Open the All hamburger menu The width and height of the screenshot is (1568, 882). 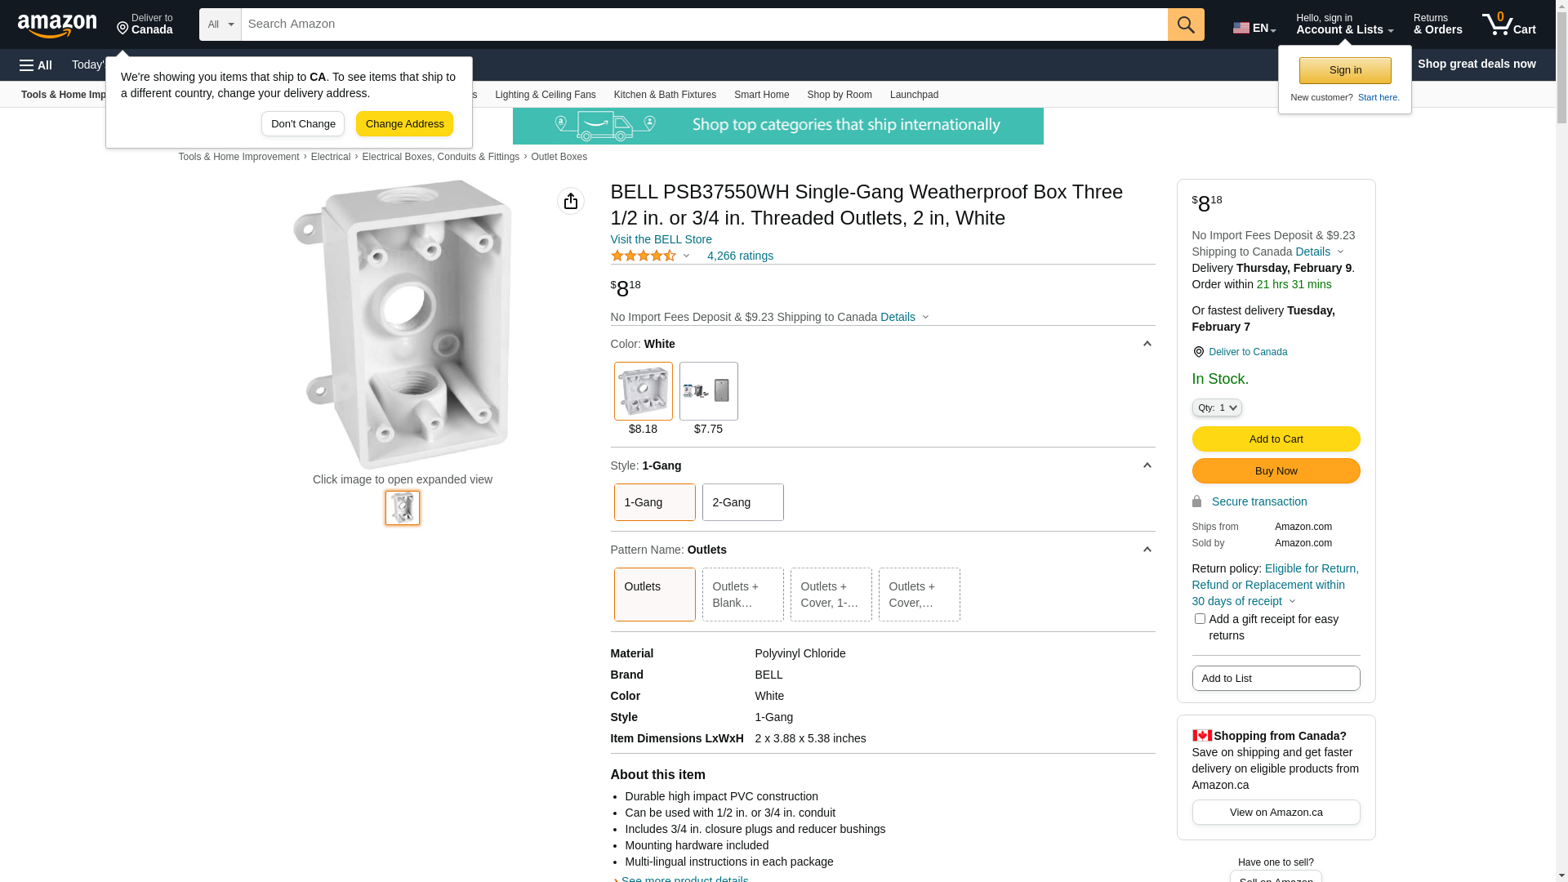click(x=36, y=65)
